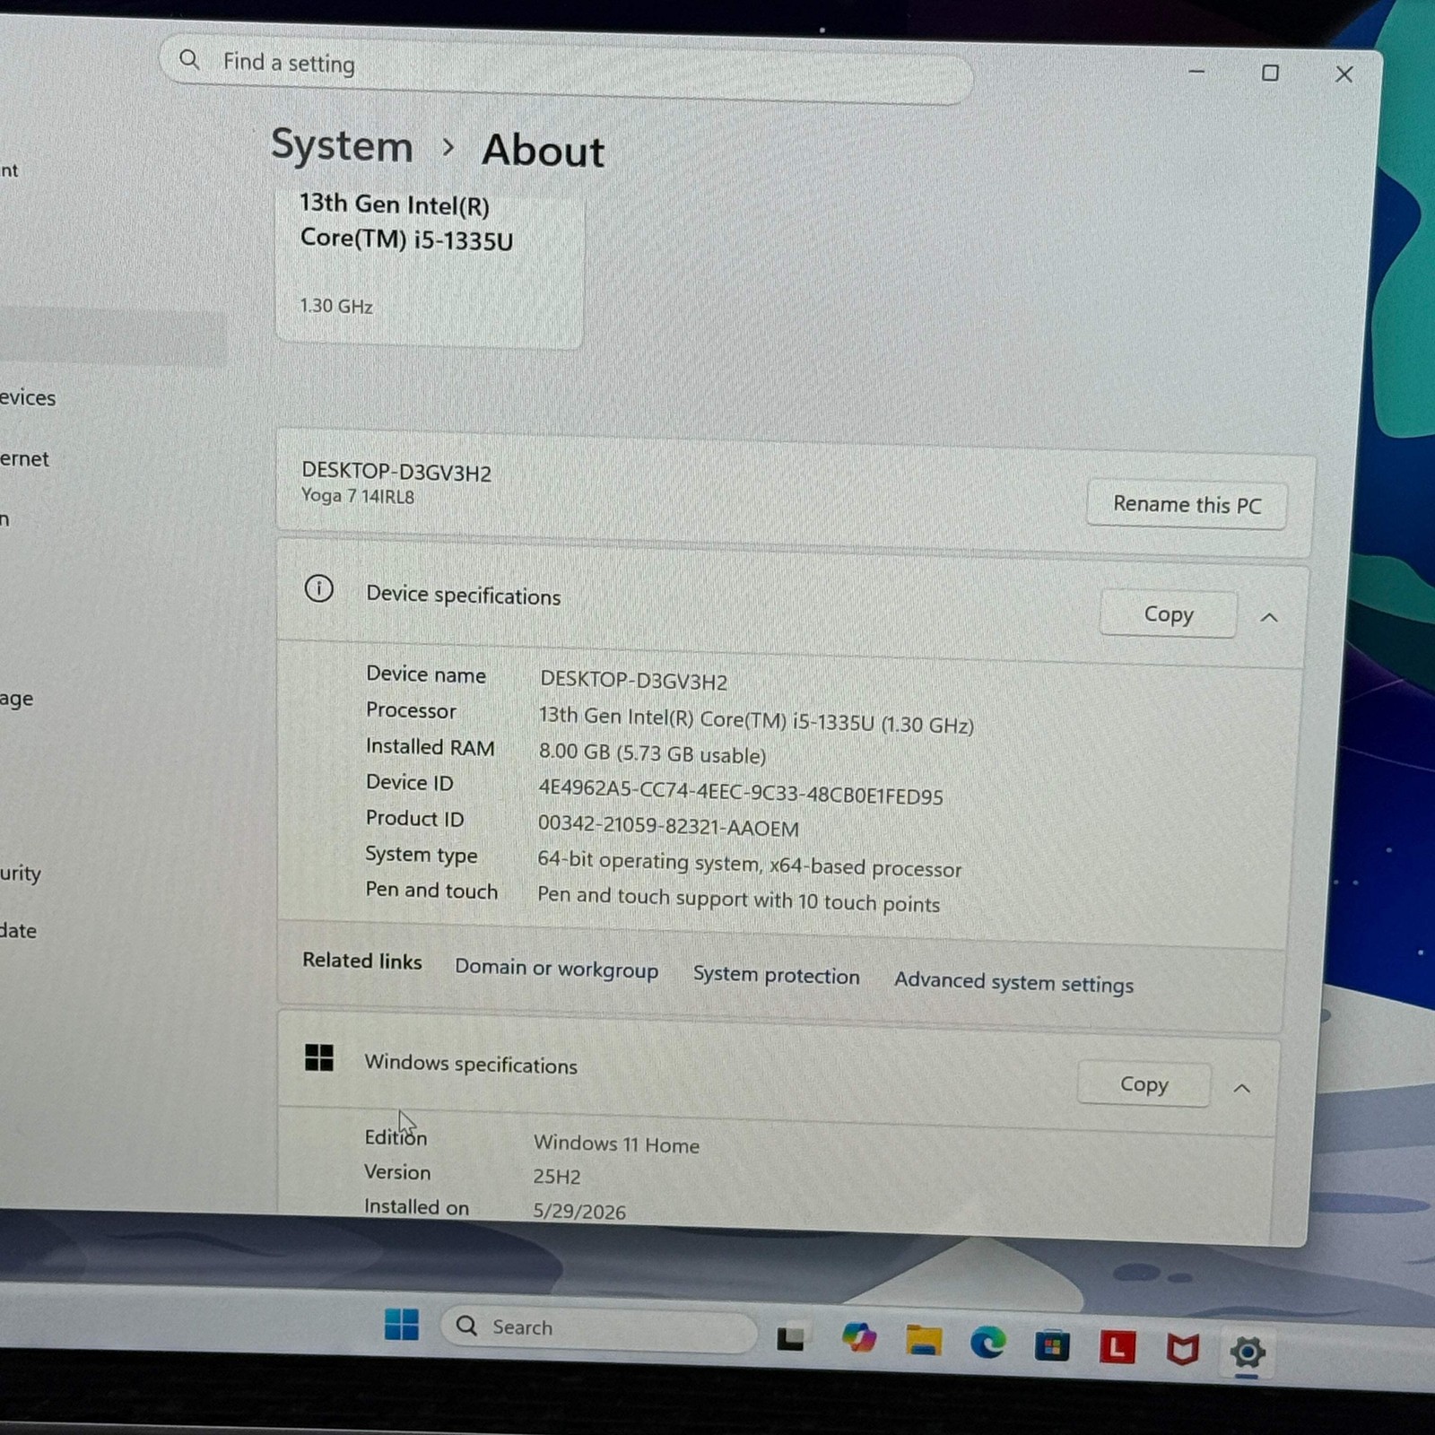Open McAfee from the taskbar

pos(1182,1349)
